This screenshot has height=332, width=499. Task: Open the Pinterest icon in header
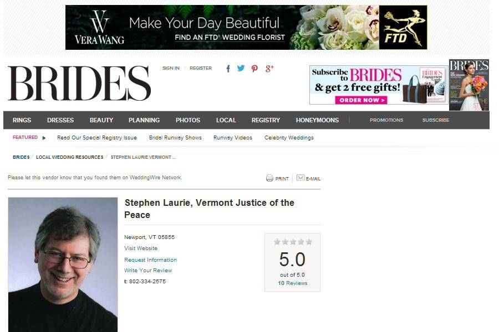[254, 69]
